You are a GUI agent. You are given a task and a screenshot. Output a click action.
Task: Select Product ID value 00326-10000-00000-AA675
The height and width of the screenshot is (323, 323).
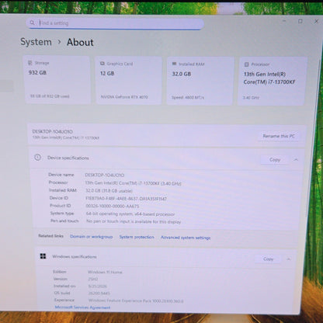(113, 206)
